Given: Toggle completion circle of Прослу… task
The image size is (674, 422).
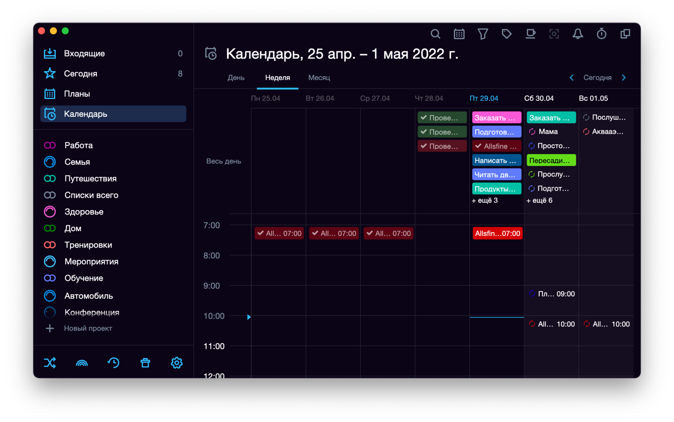Looking at the screenshot, I should pyautogui.click(x=532, y=174).
